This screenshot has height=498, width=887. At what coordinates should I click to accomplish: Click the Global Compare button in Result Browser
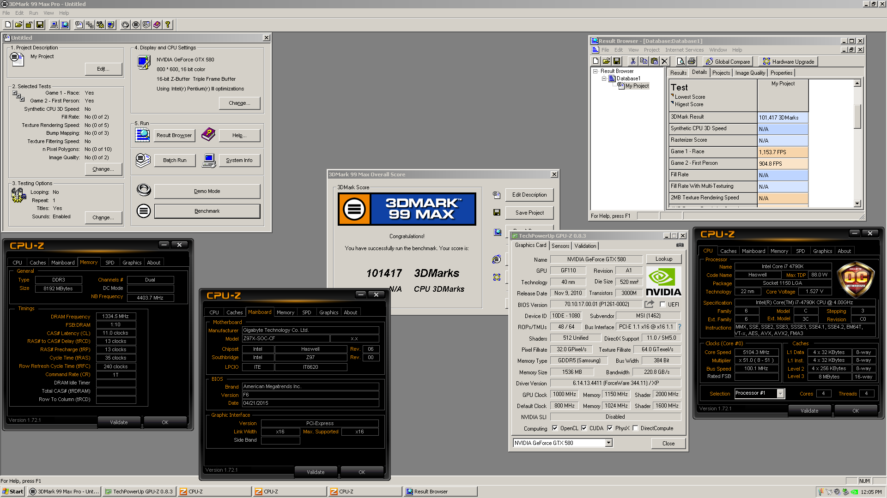tap(728, 61)
